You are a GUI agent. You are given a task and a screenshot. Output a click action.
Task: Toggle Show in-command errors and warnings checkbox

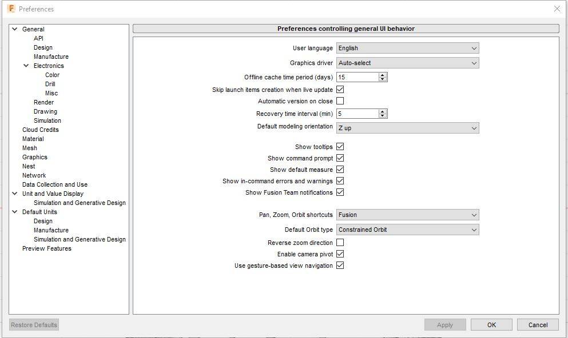tap(340, 181)
